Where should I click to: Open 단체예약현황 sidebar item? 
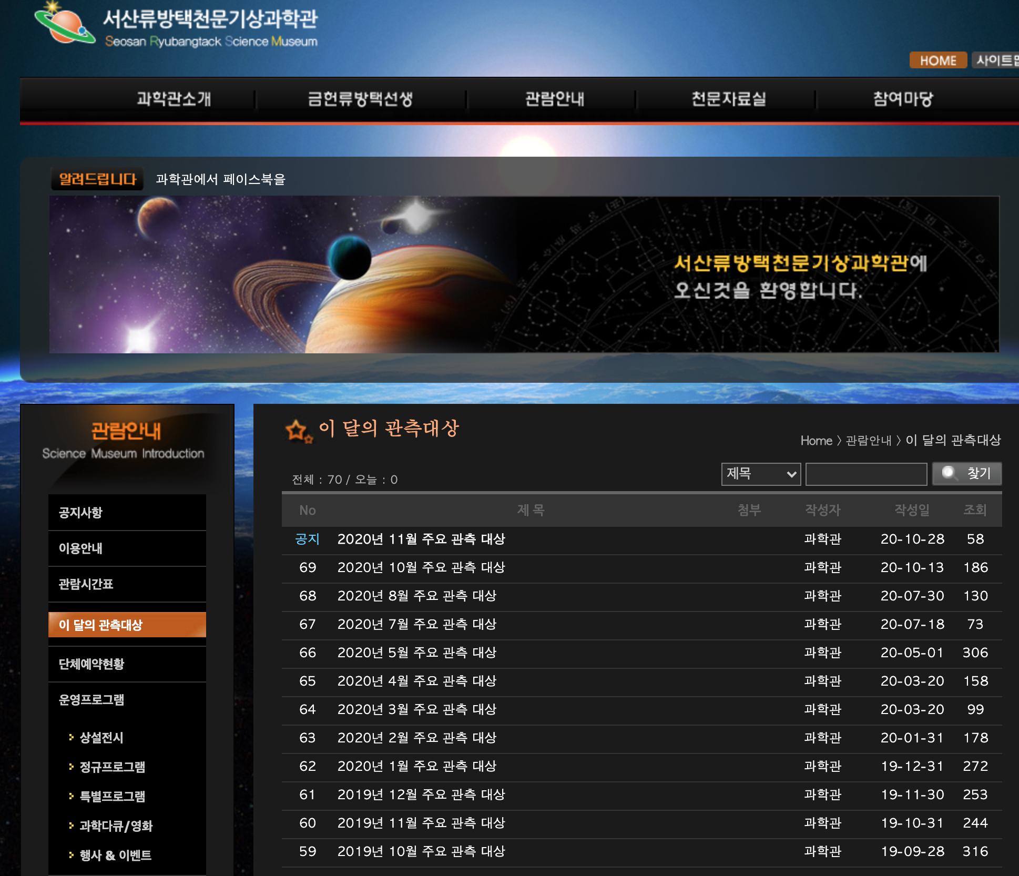point(91,664)
